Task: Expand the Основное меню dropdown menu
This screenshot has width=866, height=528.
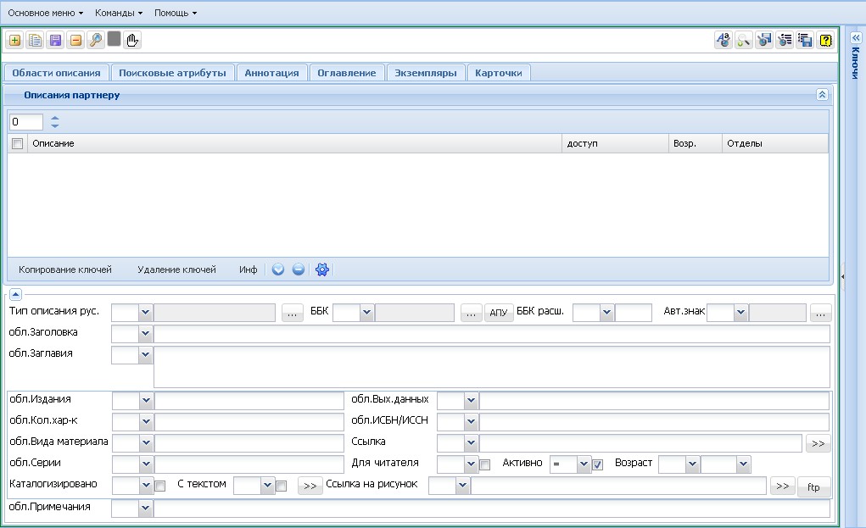Action: pos(45,13)
